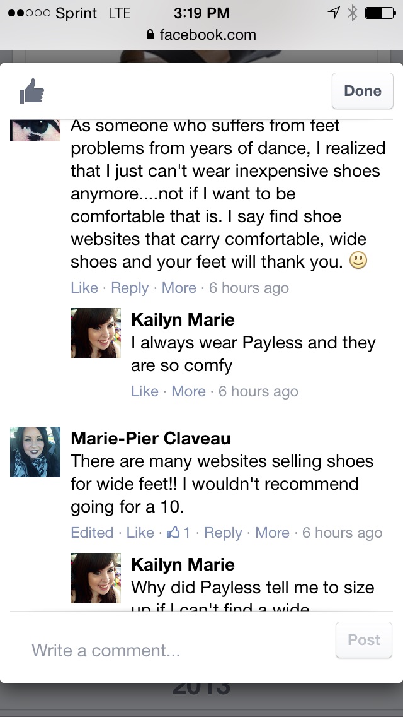Tap the thumbs-up like icon at top
The width and height of the screenshot is (403, 717).
[32, 90]
